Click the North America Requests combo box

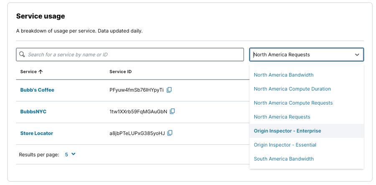pyautogui.click(x=307, y=54)
